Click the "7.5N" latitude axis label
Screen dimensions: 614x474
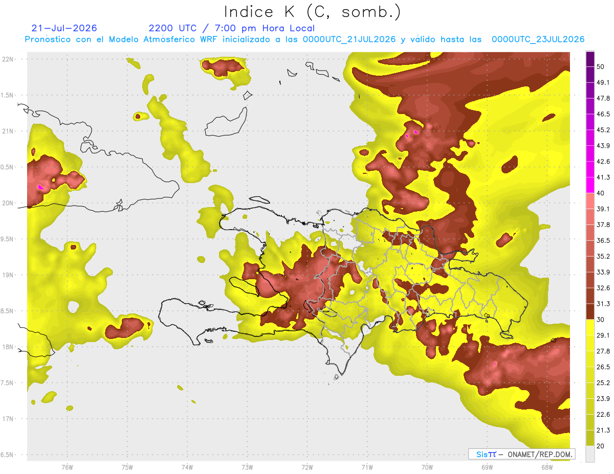(x=8, y=382)
